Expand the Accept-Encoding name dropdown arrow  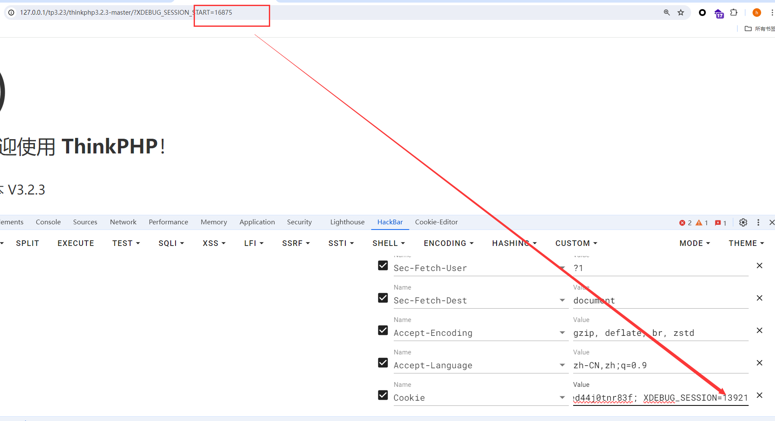tap(562, 332)
